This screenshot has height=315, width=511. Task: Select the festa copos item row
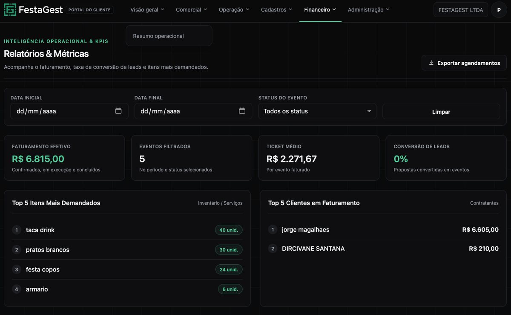[127, 269]
